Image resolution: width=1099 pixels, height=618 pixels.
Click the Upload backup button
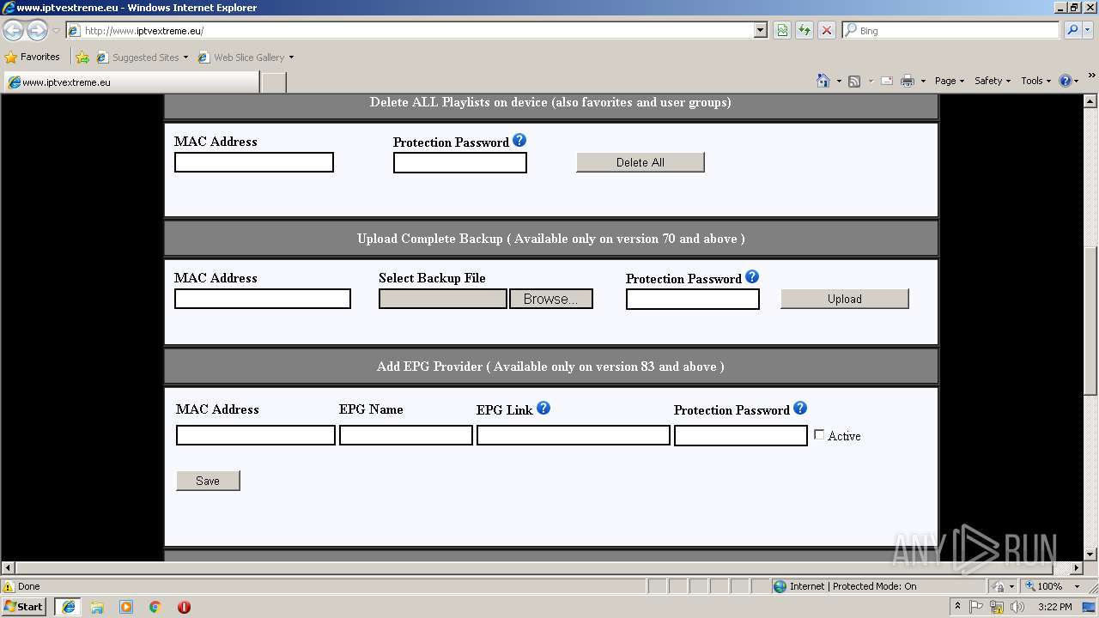tap(845, 299)
